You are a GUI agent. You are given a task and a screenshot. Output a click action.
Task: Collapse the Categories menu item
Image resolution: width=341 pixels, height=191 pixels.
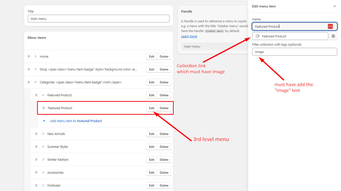(x=36, y=82)
